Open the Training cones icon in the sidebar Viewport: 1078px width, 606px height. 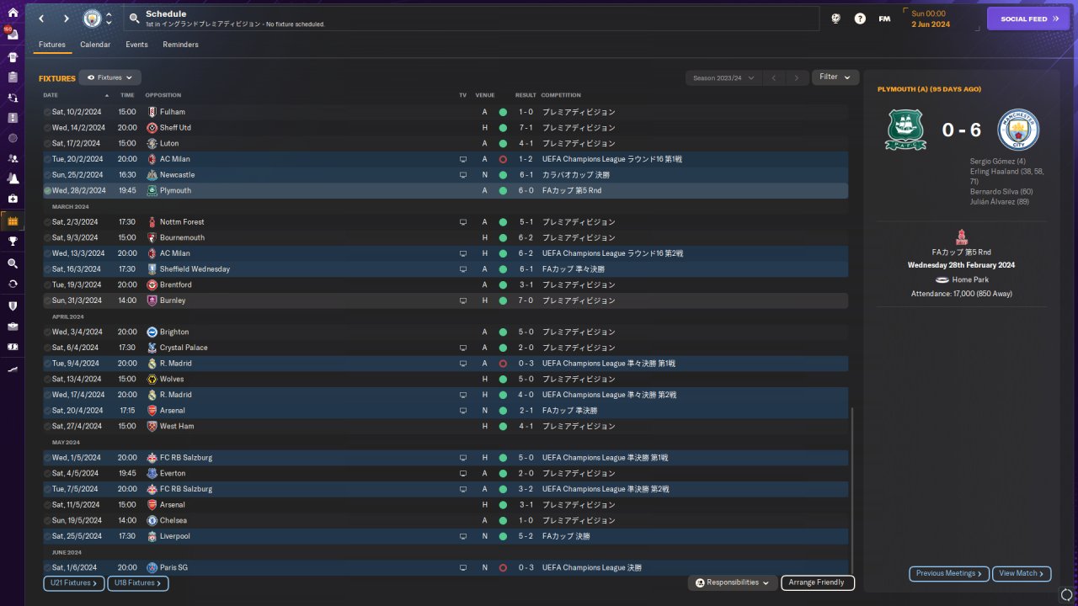[x=13, y=178]
